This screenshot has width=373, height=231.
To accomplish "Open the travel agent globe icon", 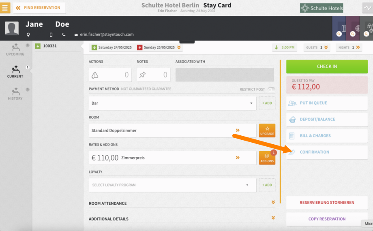I will [353, 28].
